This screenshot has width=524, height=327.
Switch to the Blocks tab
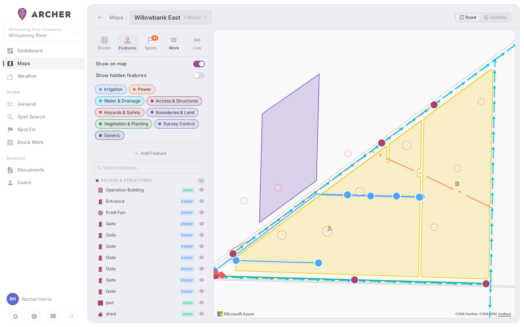point(104,44)
